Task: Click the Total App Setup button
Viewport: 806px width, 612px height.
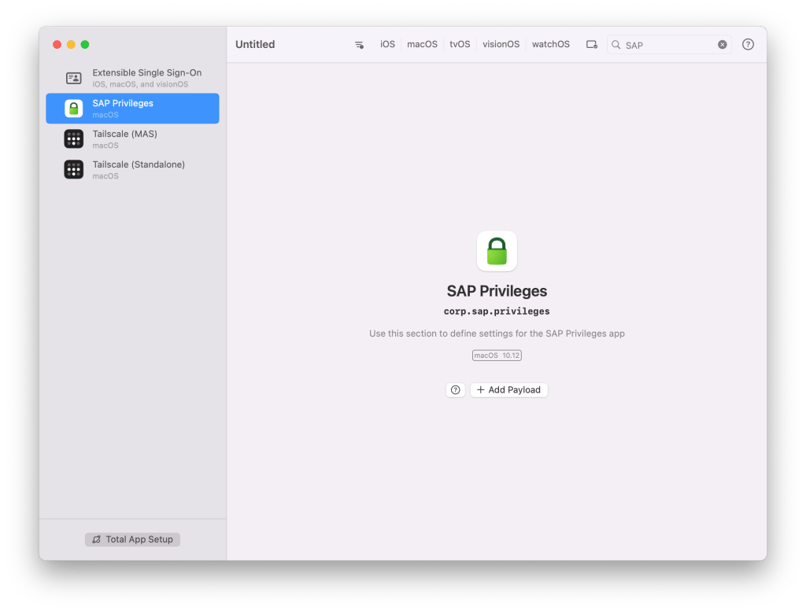Action: pyautogui.click(x=132, y=540)
